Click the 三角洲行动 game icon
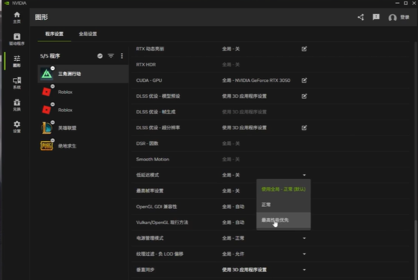418x280 pixels. (47, 74)
